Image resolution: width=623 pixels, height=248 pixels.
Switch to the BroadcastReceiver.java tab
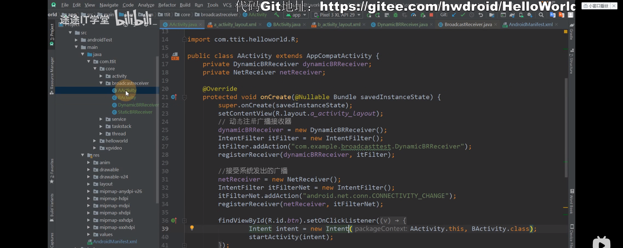tap(468, 24)
